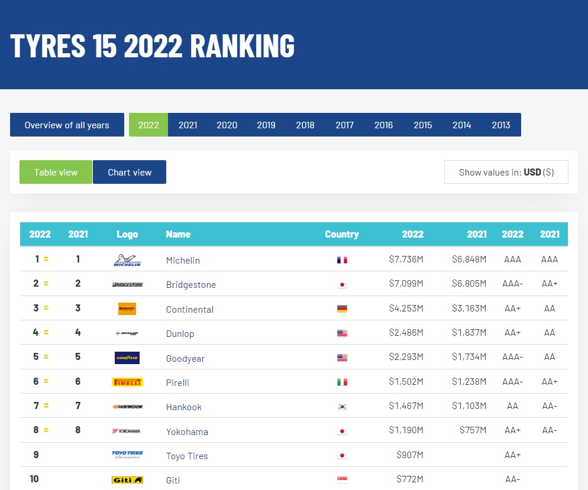Click the $1,103M value for Hankook

(469, 405)
